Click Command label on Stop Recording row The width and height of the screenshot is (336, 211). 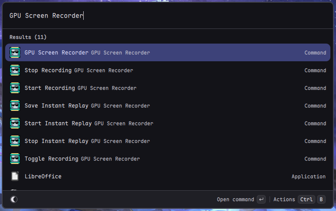315,70
